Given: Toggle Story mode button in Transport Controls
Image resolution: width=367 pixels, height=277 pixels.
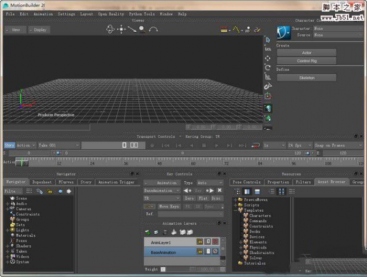Looking at the screenshot, I should (9, 145).
